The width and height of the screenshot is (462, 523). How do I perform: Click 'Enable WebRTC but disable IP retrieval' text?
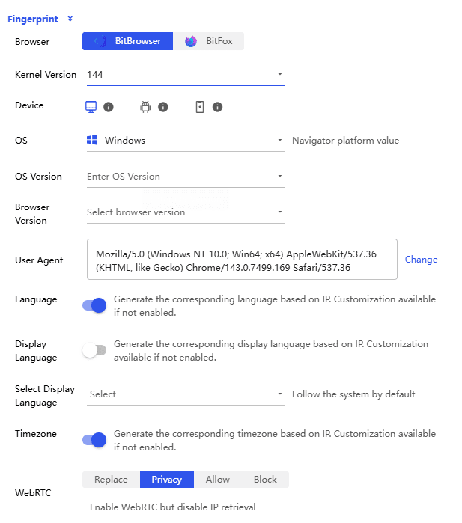tap(172, 507)
